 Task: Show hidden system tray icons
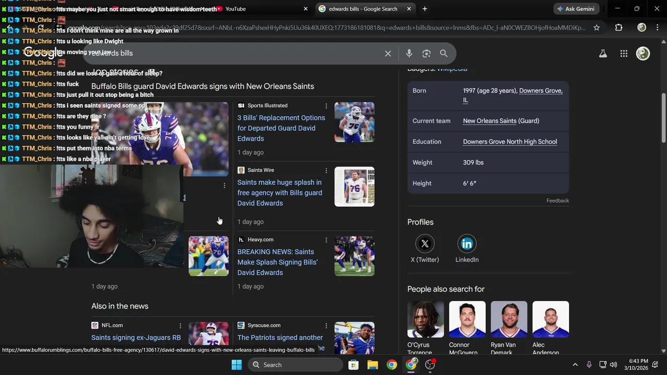(x=575, y=365)
